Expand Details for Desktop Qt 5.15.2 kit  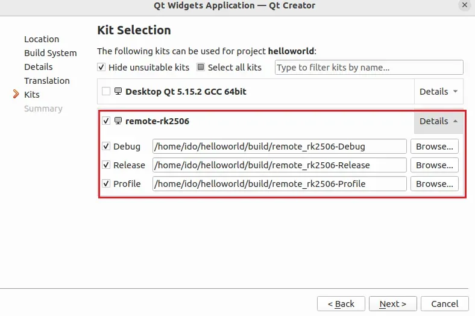(x=439, y=92)
